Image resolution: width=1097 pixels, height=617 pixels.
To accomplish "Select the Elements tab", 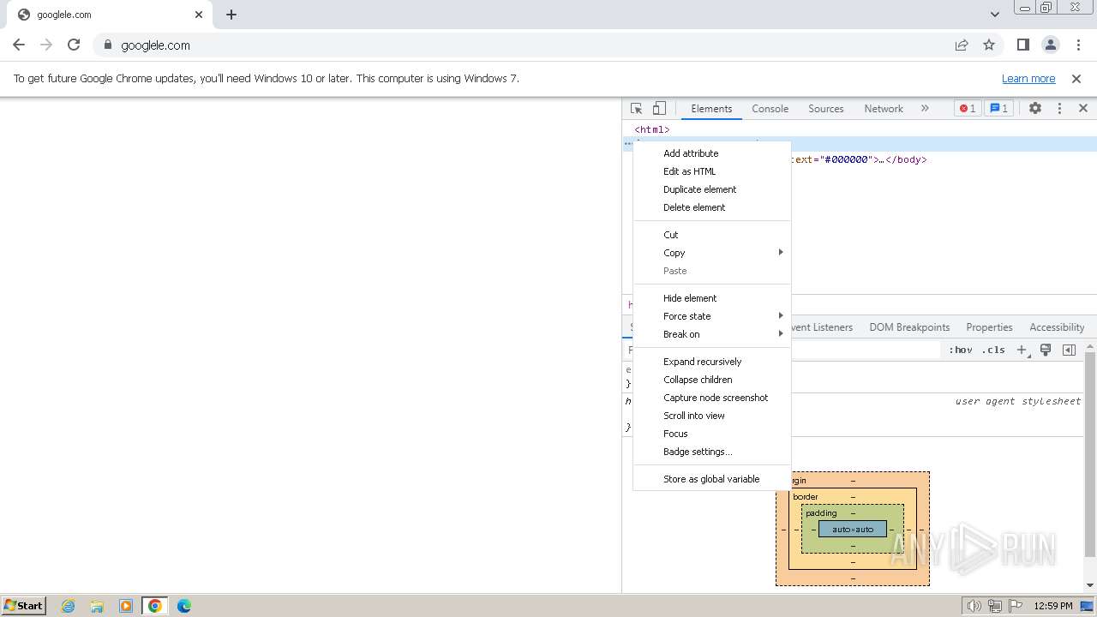I will pos(711,109).
